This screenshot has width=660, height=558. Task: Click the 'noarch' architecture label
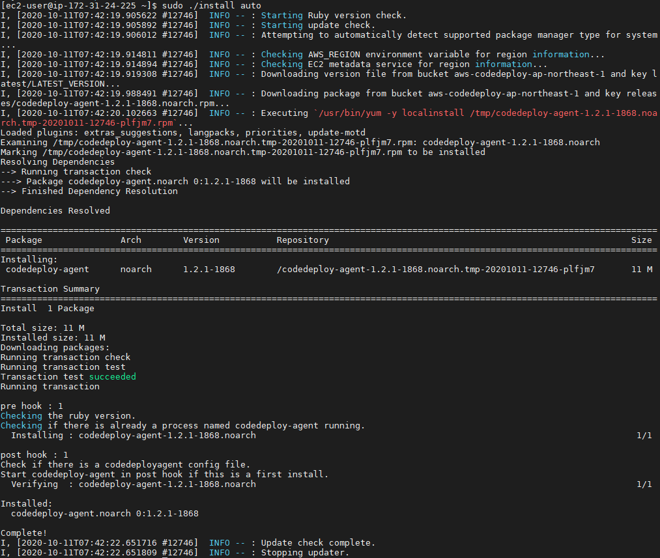coord(135,269)
